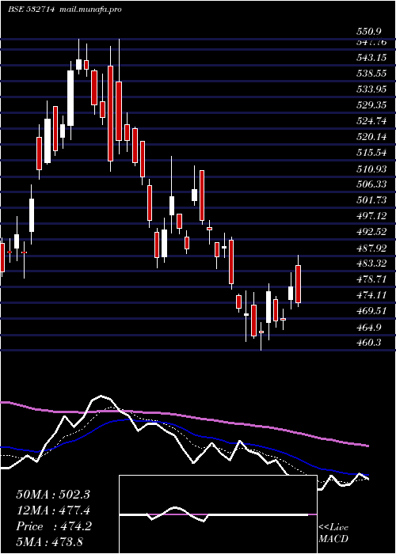Click the 50MA : 502.3 readout
The image size is (396, 554).
click(x=53, y=495)
